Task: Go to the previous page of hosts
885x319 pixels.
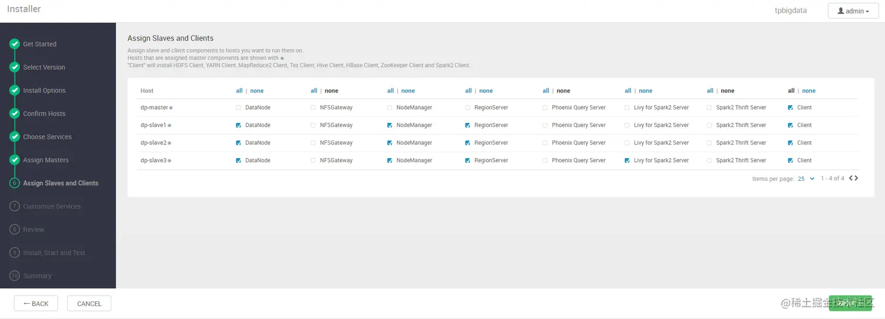Action: pos(851,178)
